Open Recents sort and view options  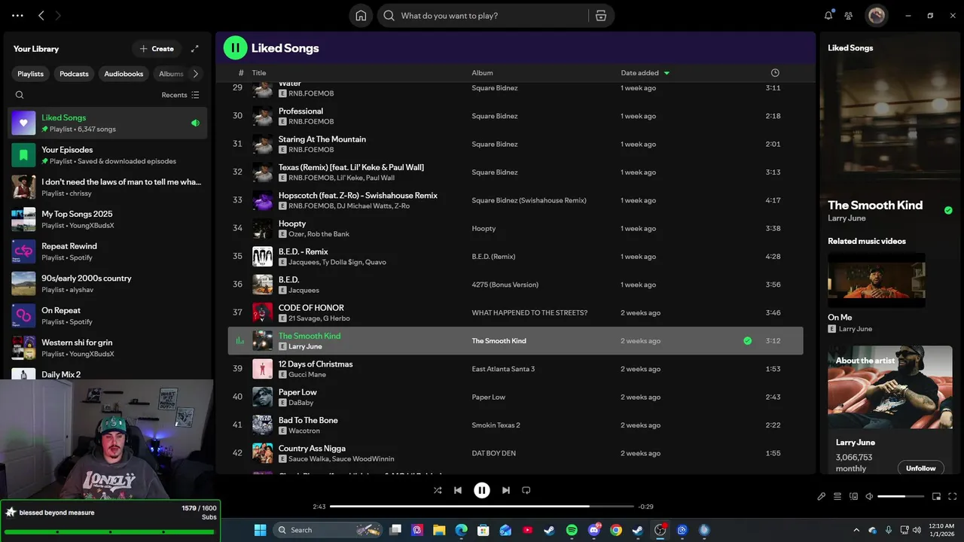pyautogui.click(x=181, y=95)
